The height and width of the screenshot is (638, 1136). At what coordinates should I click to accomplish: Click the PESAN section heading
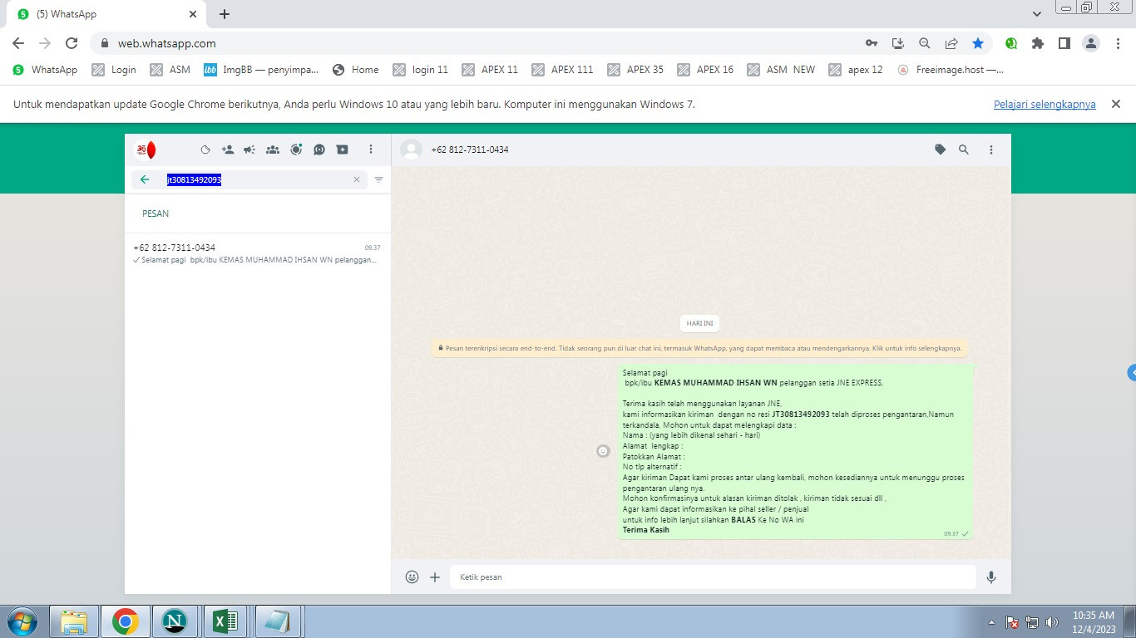[156, 213]
